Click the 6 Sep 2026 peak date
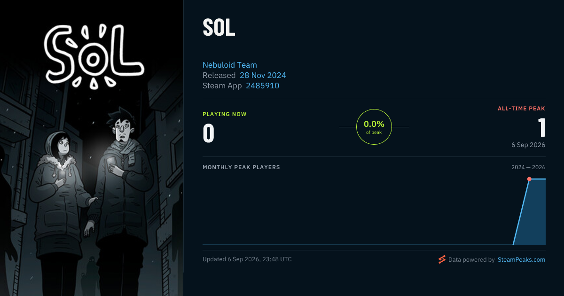Viewport: 564px width, 296px height. [x=528, y=145]
